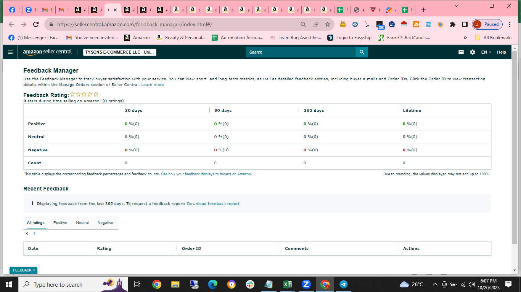Click the blue chat-chart extension icon
Screen dimensions: 521x292
(392, 24)
